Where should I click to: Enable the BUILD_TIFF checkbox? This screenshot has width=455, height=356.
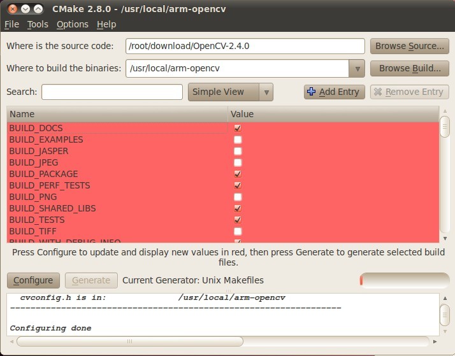coord(238,231)
